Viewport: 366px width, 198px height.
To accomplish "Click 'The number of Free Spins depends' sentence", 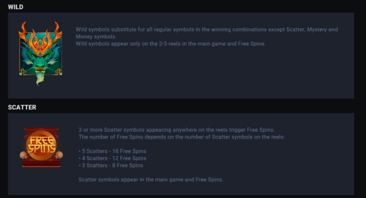I will (x=182, y=137).
